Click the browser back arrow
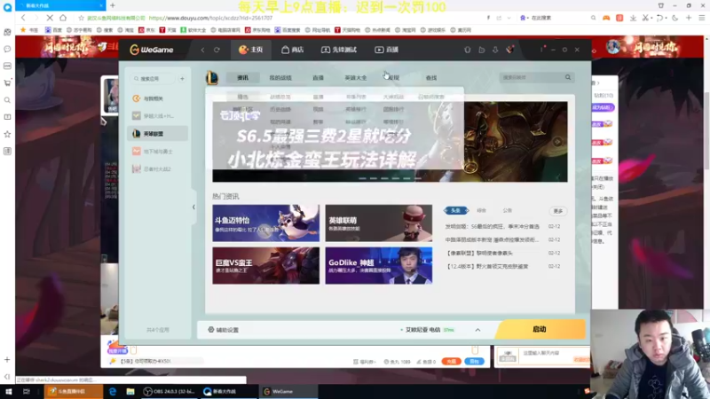710x399 pixels. pos(23,18)
